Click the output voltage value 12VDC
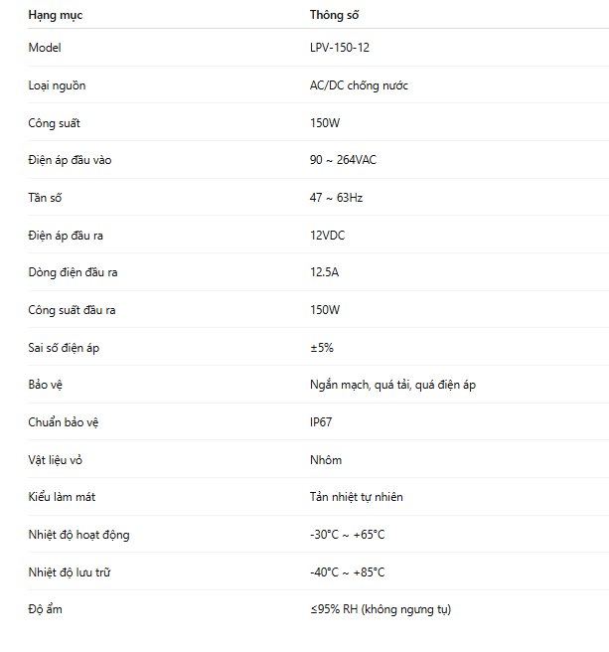 327,236
